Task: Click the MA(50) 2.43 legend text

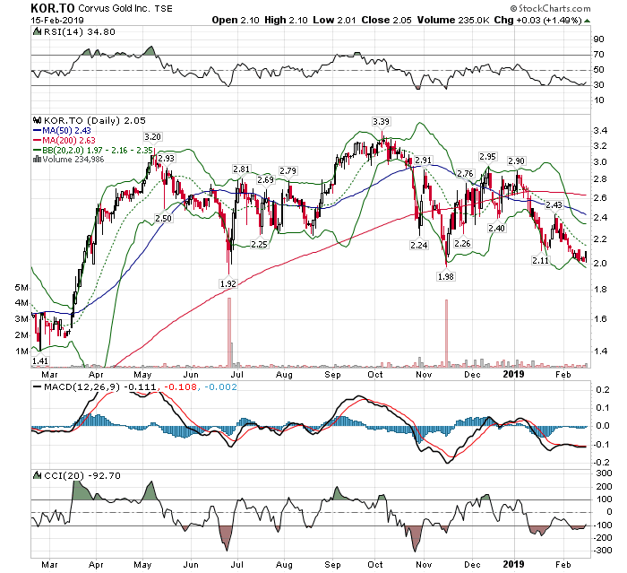Action: pos(67,131)
